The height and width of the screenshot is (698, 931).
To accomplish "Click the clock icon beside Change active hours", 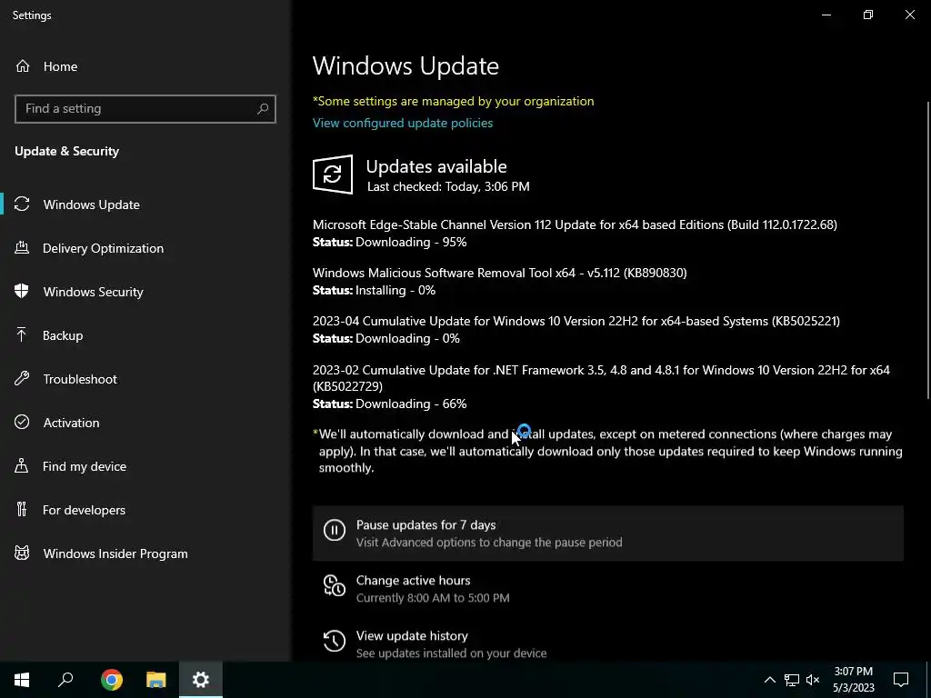I will [x=335, y=586].
